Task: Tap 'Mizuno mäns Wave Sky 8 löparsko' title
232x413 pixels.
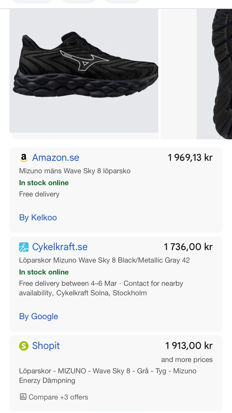Action: click(x=75, y=171)
